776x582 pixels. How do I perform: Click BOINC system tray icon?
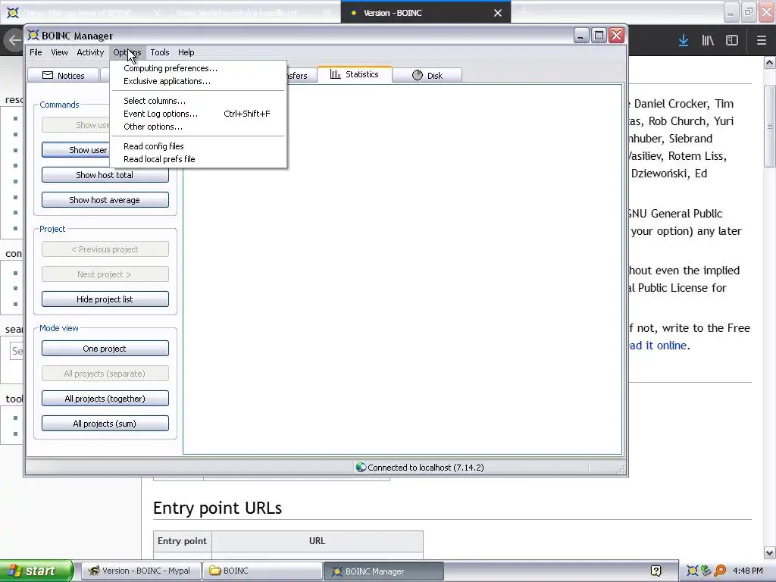pyautogui.click(x=692, y=571)
